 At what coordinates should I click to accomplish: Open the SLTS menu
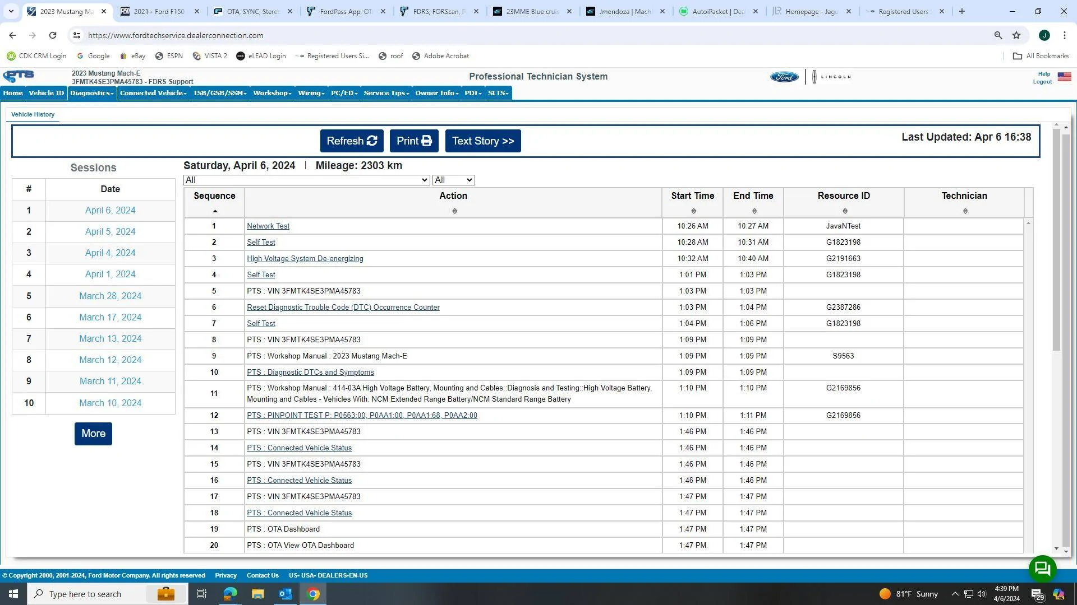[498, 93]
